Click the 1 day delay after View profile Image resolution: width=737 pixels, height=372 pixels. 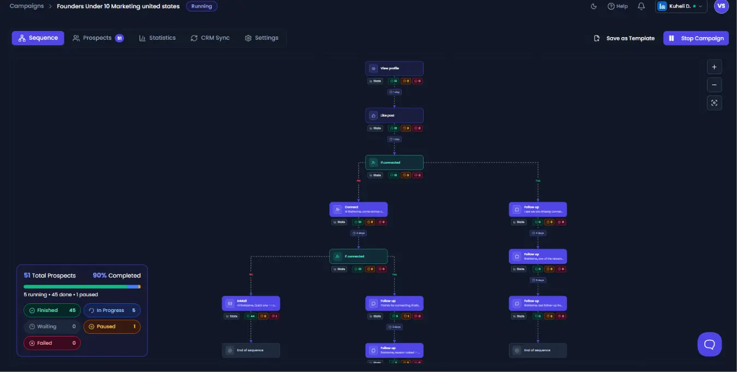394,92
